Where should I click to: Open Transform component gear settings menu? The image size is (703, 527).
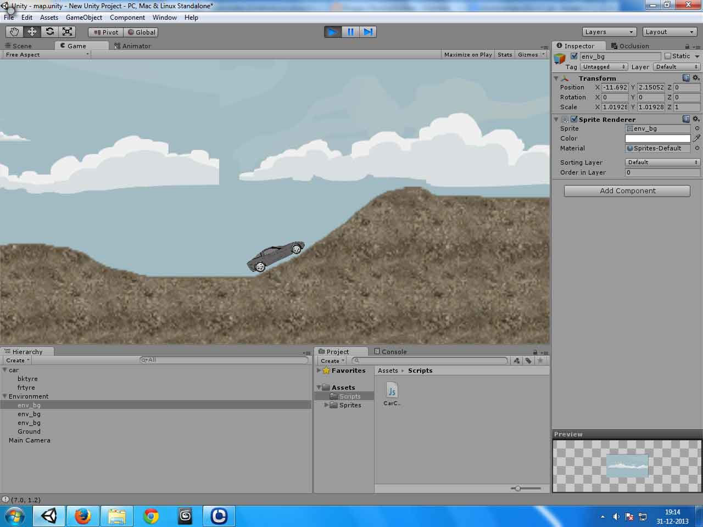pyautogui.click(x=696, y=78)
